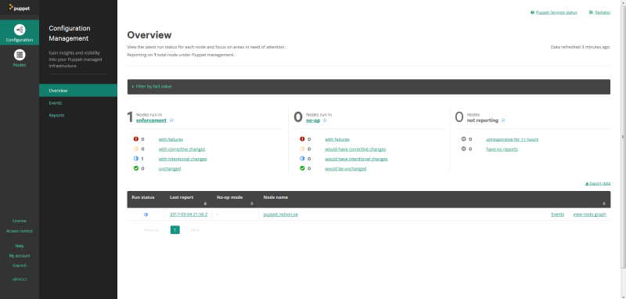The image size is (626, 299).
Task: Go to Previous page
Action: [151, 230]
